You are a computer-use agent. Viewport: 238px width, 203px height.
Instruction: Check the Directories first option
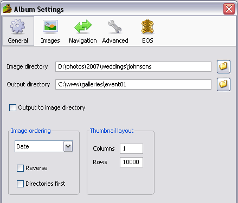(20, 184)
